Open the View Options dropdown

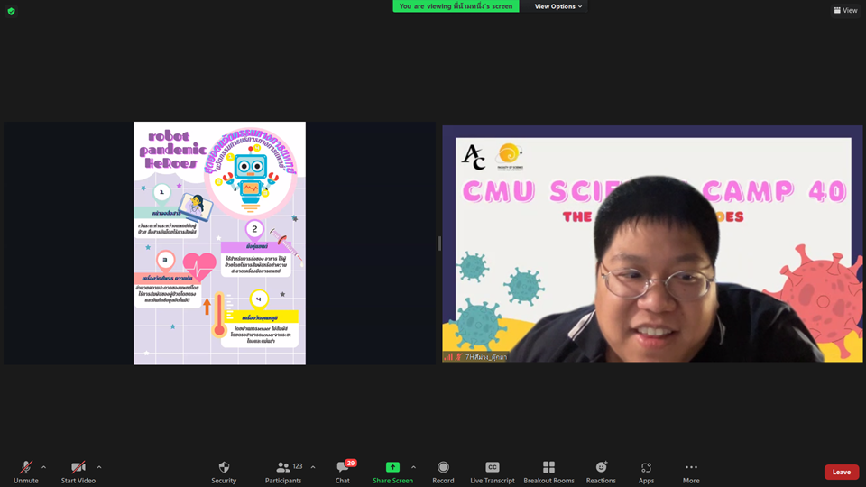point(558,6)
